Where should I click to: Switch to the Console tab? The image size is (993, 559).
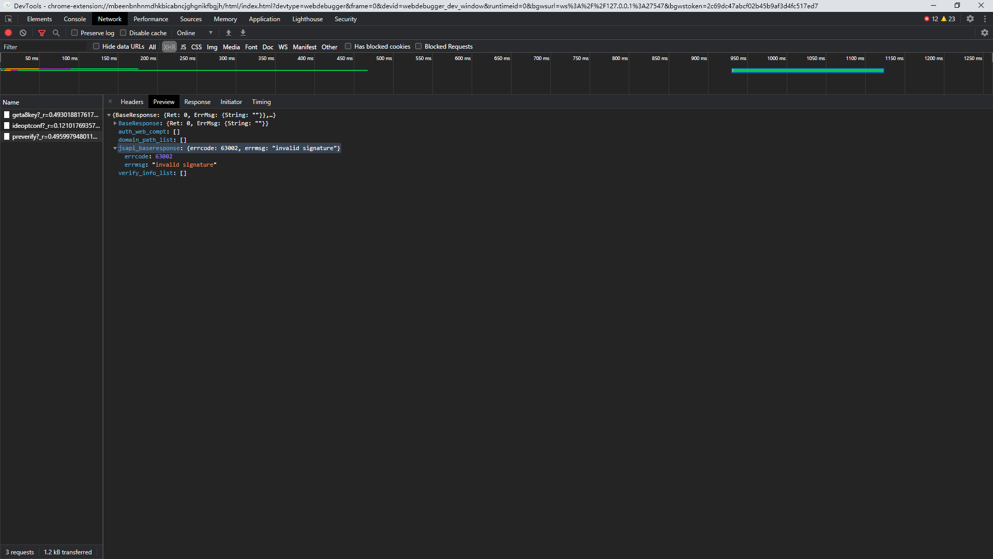click(x=74, y=19)
